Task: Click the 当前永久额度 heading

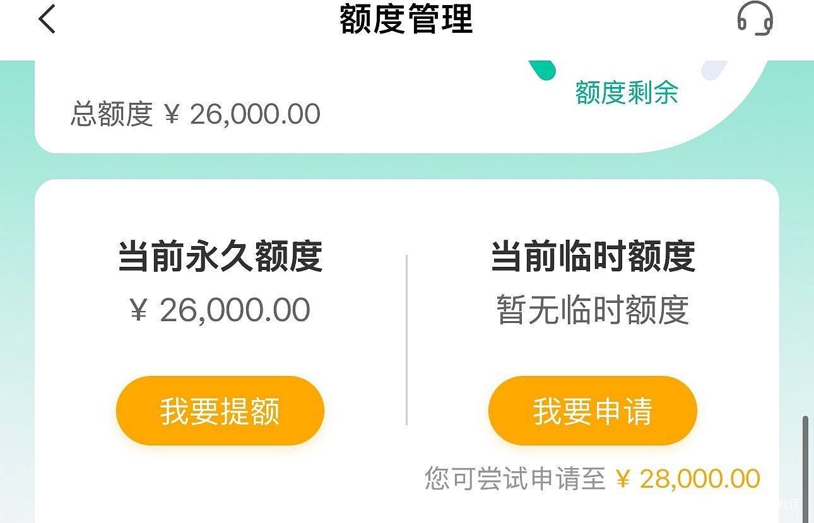Action: point(220,257)
